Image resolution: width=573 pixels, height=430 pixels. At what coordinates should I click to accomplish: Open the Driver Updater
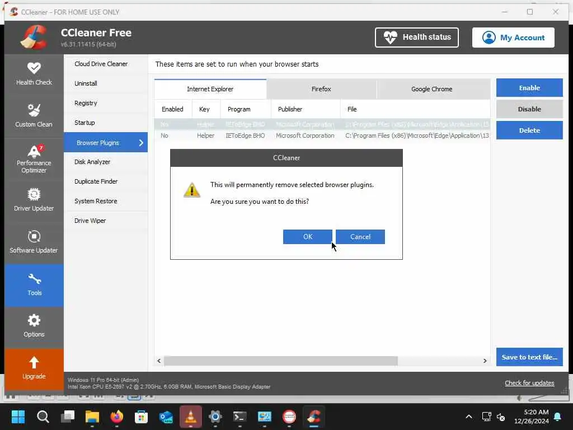[x=34, y=200]
